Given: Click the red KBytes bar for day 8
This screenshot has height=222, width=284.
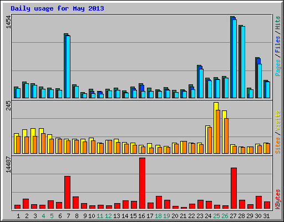Looking at the screenshot, I should point(75,203).
